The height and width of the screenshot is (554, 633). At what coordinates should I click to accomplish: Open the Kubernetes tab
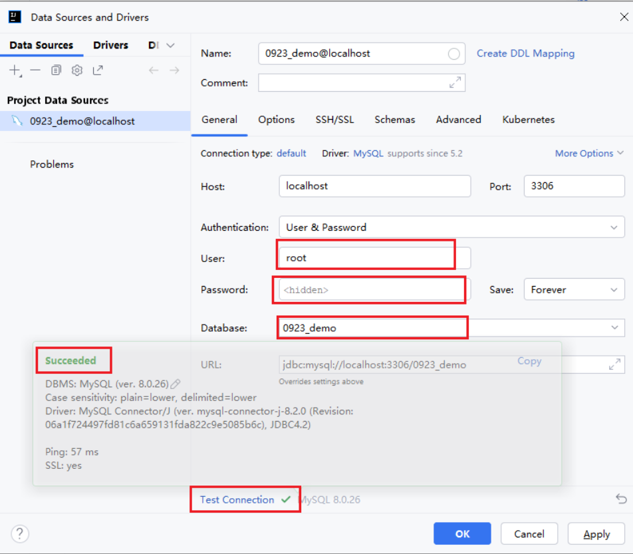[529, 120]
